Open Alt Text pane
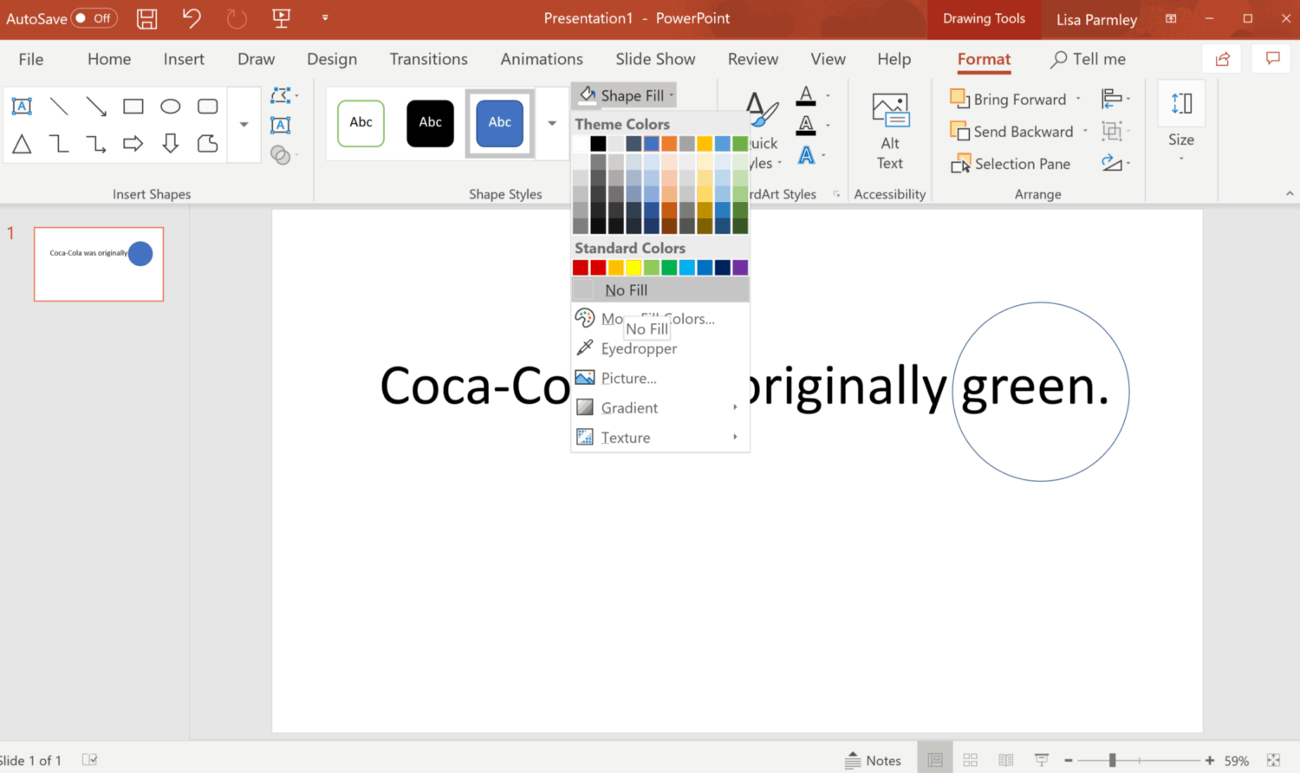Viewport: 1300px width, 773px height. (890, 132)
